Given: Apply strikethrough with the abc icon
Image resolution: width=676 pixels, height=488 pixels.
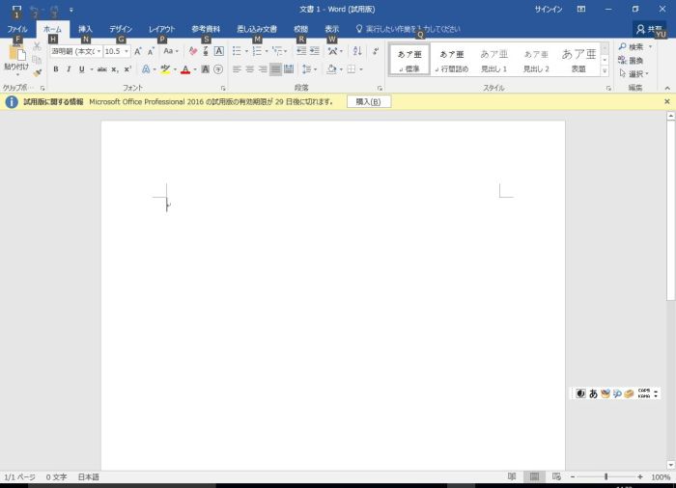Looking at the screenshot, I should click(x=101, y=69).
